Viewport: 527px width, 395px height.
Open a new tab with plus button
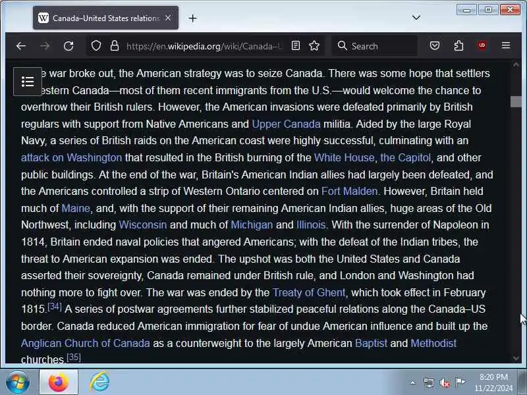(x=192, y=18)
